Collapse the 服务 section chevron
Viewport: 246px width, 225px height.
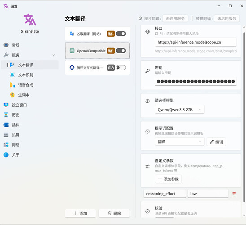pos(54,55)
